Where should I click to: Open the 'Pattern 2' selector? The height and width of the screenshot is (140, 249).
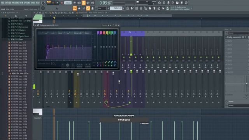tap(116, 8)
